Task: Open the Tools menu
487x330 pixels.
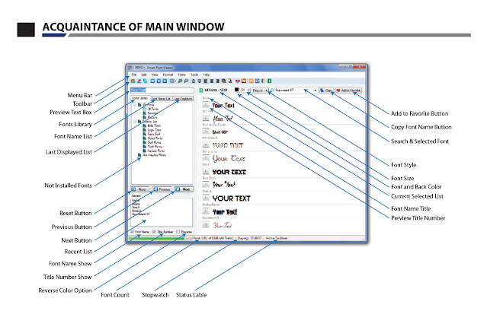Action: [194, 75]
